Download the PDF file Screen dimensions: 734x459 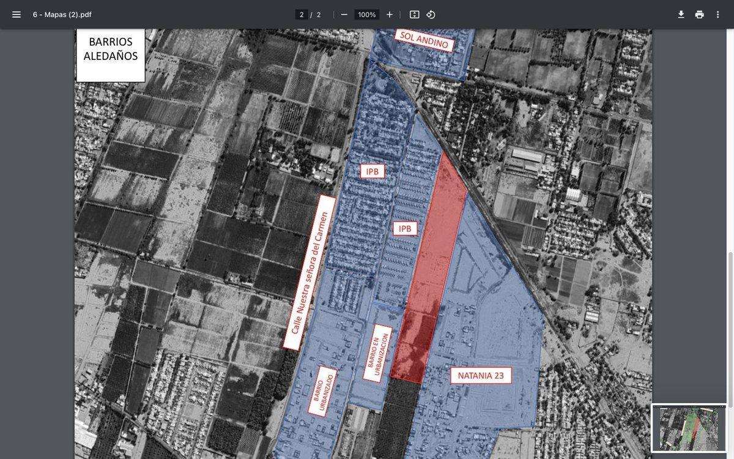pyautogui.click(x=681, y=15)
